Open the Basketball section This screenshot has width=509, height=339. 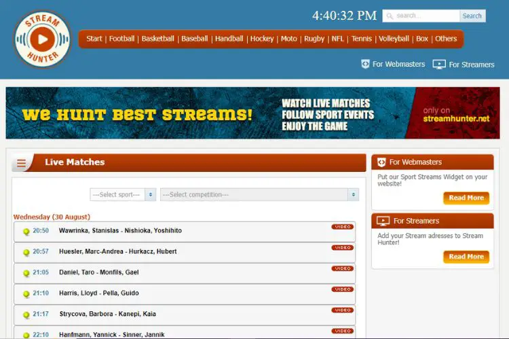[x=157, y=39]
